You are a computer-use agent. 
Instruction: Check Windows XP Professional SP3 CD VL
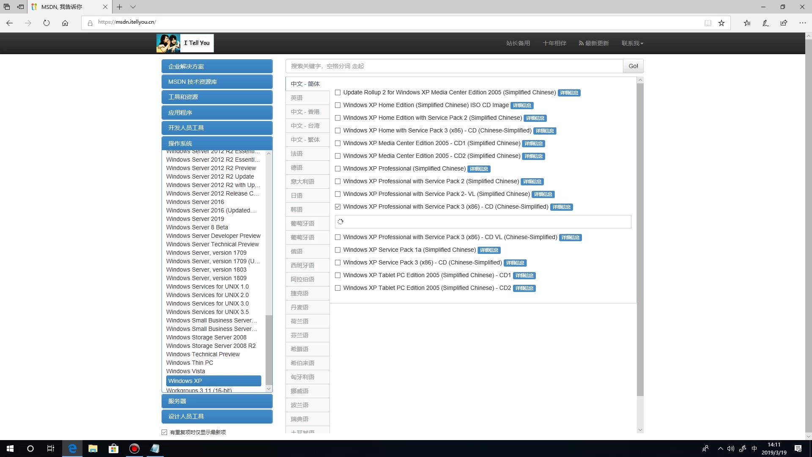click(337, 237)
